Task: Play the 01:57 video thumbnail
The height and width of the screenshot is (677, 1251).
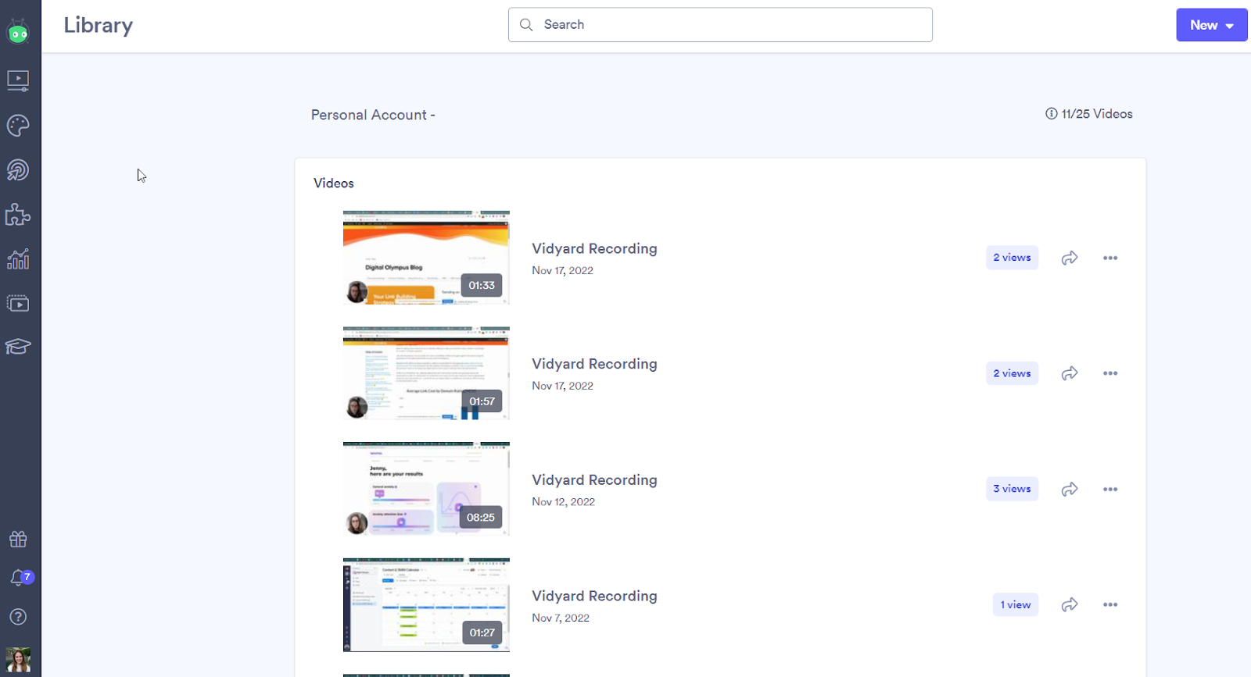Action: [426, 373]
